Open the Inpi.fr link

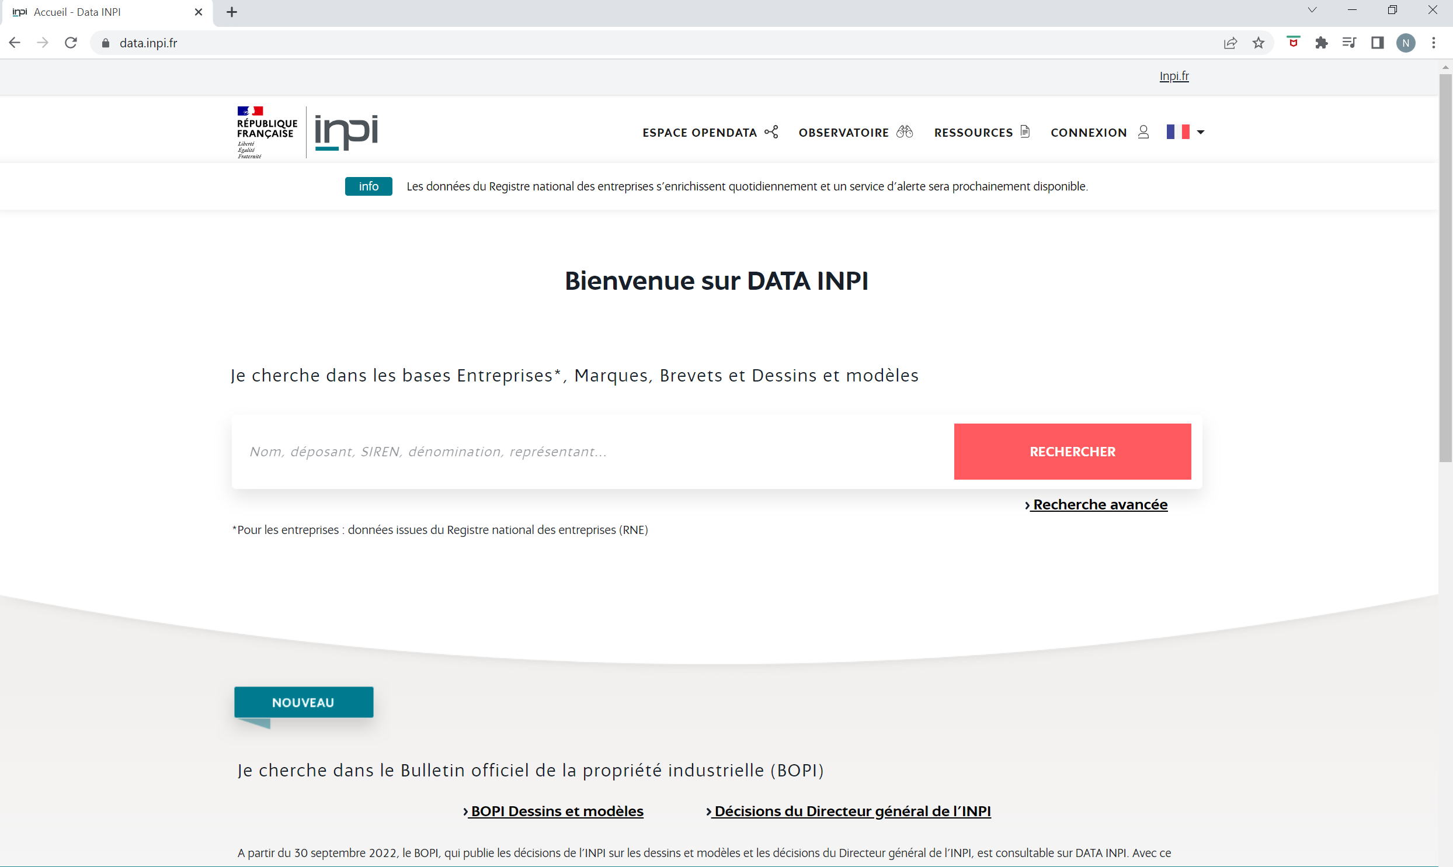(x=1174, y=76)
